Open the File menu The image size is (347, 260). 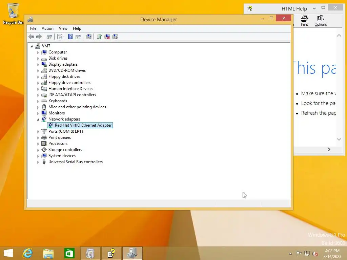click(x=33, y=28)
